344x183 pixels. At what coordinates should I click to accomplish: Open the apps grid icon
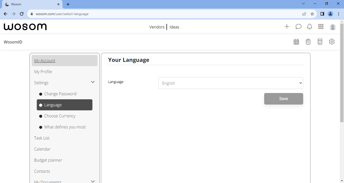point(321,26)
